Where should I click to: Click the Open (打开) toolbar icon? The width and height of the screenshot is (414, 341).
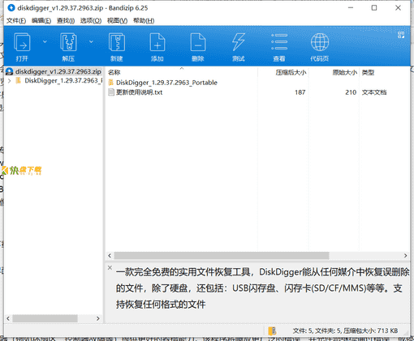pyautogui.click(x=22, y=42)
